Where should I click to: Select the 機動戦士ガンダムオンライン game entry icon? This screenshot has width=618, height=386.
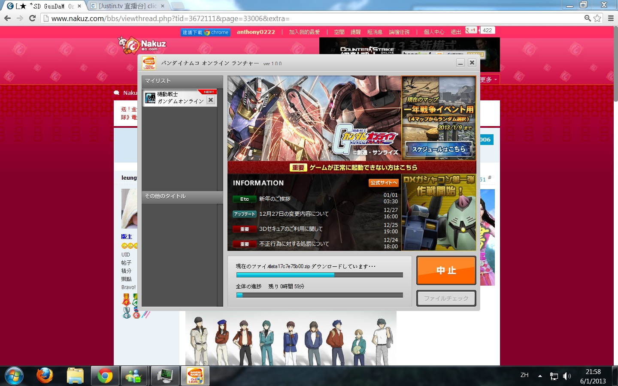[x=150, y=98]
